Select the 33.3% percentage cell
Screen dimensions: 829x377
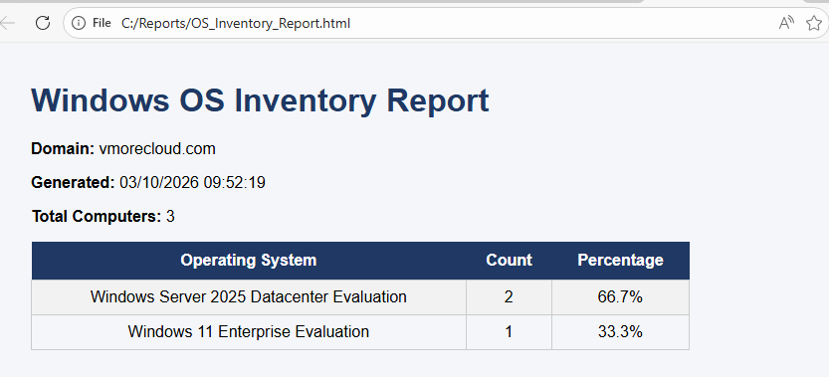pyautogui.click(x=620, y=332)
